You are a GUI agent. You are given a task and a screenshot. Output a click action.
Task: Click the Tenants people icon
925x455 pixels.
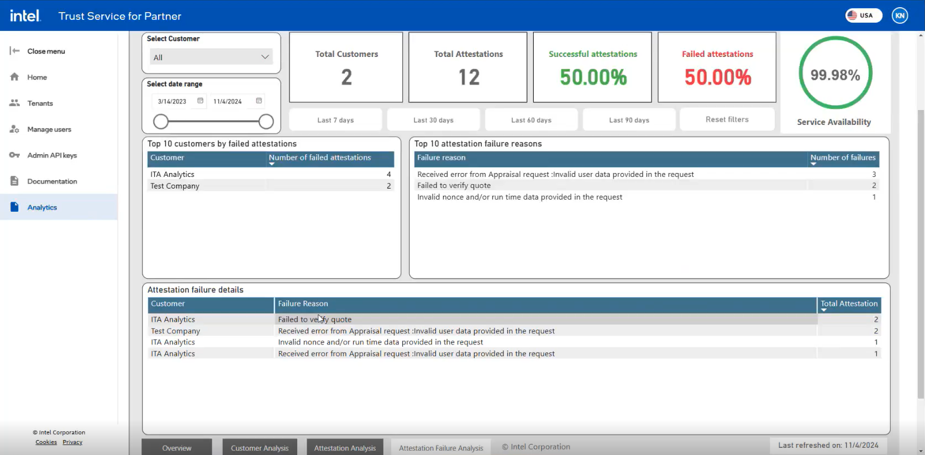click(x=15, y=103)
